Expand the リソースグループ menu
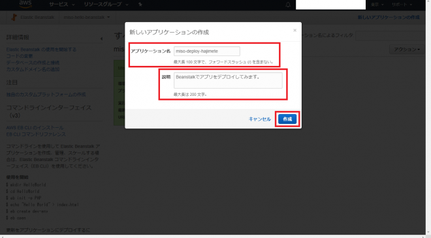Viewport: 431px width, 238px height. point(106,5)
